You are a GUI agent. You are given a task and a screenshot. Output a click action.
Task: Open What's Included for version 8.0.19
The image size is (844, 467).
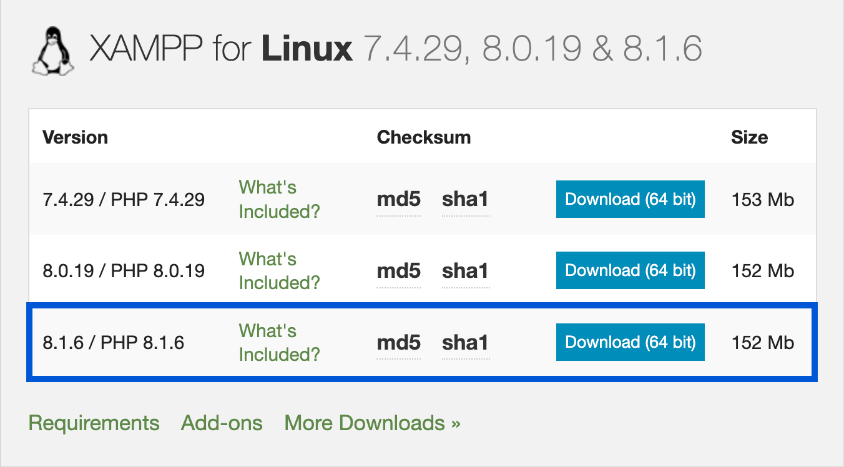pos(279,270)
